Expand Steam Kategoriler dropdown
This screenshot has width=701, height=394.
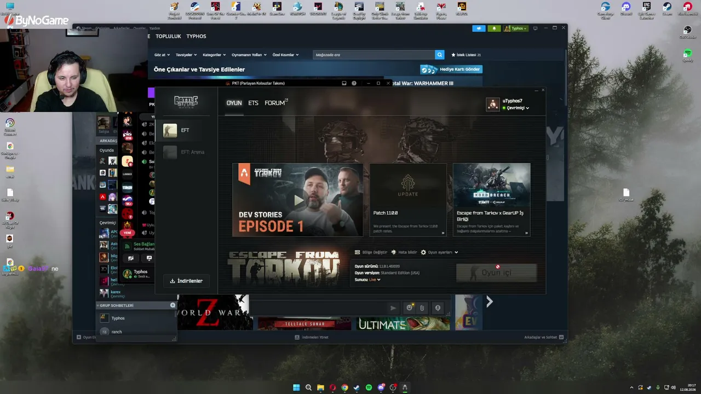point(214,55)
